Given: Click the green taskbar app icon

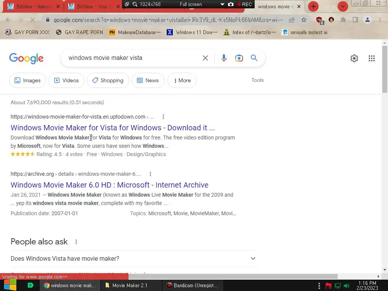Looking at the screenshot, I should coord(30,285).
